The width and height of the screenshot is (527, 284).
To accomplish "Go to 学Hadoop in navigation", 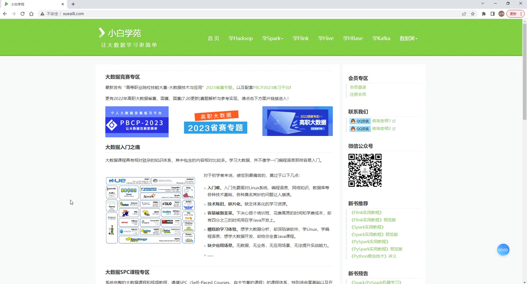I will pyautogui.click(x=241, y=38).
